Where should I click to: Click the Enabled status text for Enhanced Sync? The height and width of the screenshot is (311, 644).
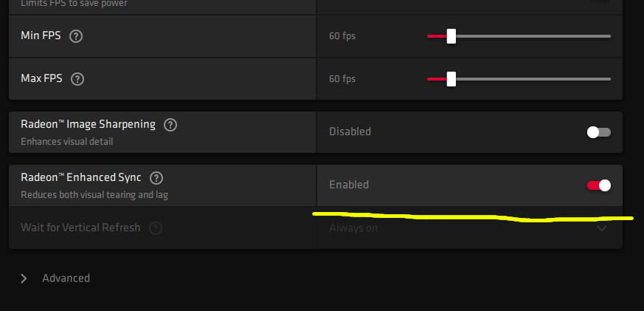coord(348,185)
